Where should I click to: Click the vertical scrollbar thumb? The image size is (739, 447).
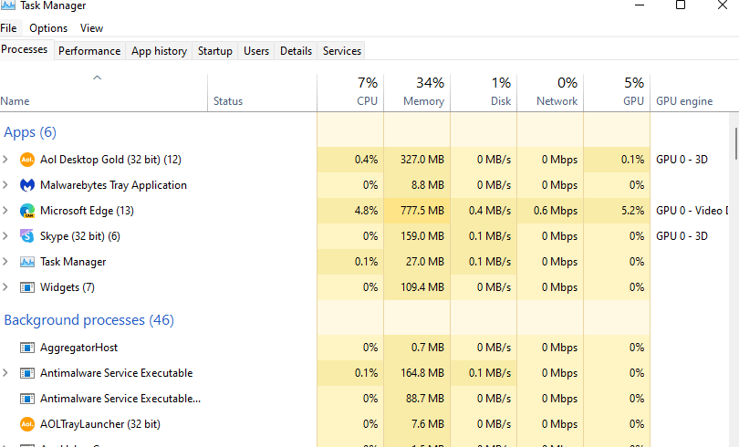point(735,143)
